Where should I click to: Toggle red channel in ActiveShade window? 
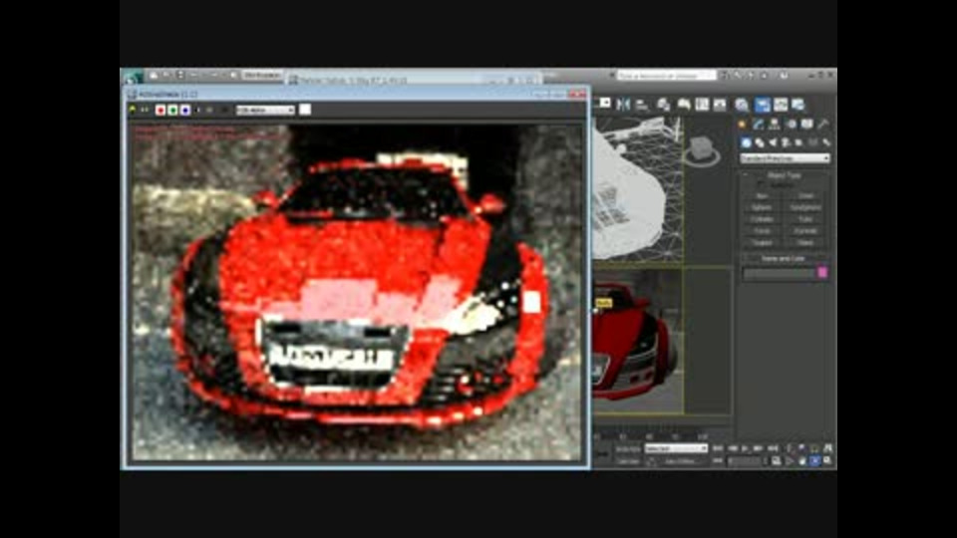(160, 110)
